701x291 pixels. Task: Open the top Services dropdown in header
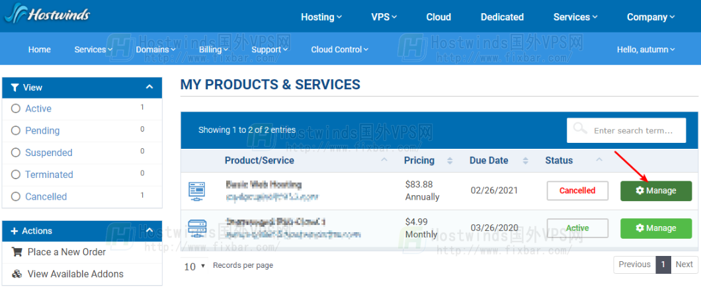[x=575, y=17]
